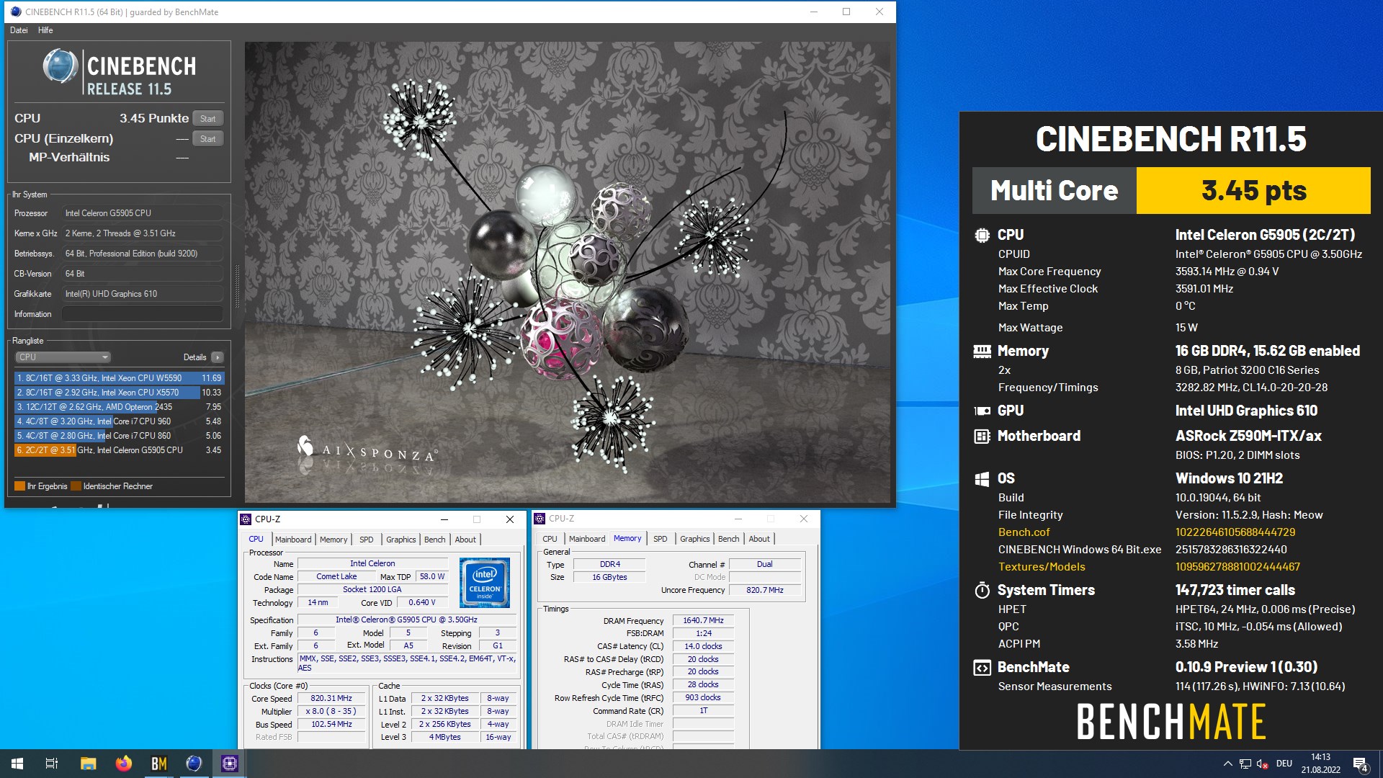1383x778 pixels.
Task: Open SPD tab in left CPU-Z window
Action: pyautogui.click(x=367, y=540)
